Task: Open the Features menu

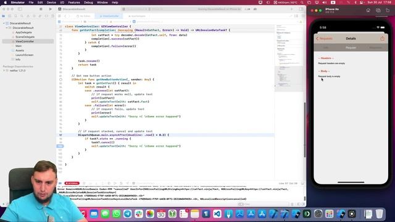Action: click(74, 2)
